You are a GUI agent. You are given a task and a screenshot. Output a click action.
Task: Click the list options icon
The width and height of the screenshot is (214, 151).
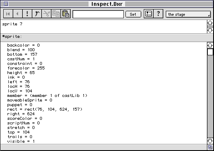click(149, 14)
